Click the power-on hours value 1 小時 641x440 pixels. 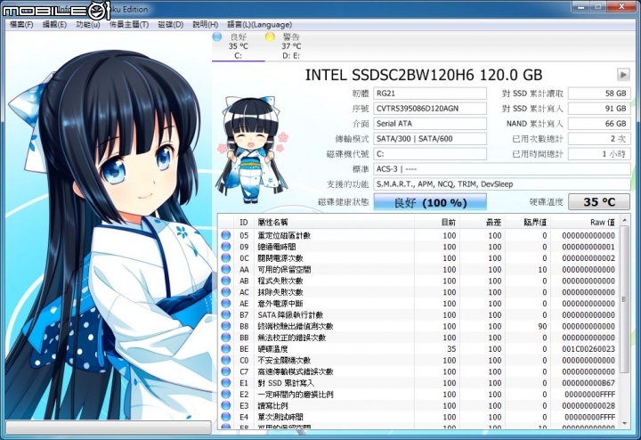[599, 154]
